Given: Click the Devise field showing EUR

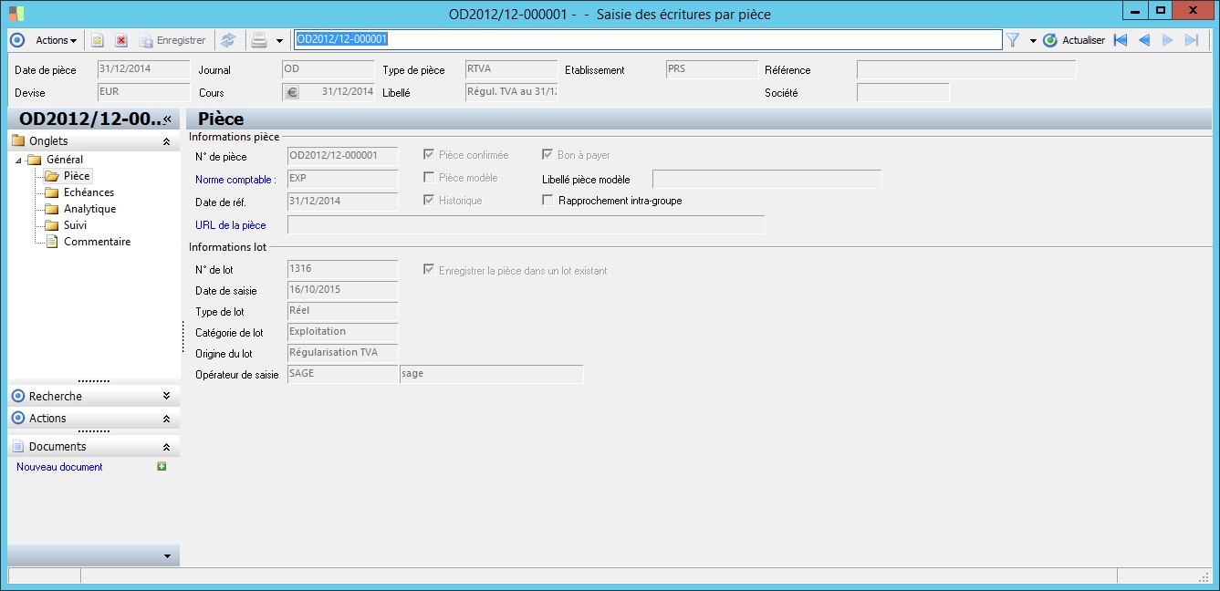Looking at the screenshot, I should (x=143, y=92).
